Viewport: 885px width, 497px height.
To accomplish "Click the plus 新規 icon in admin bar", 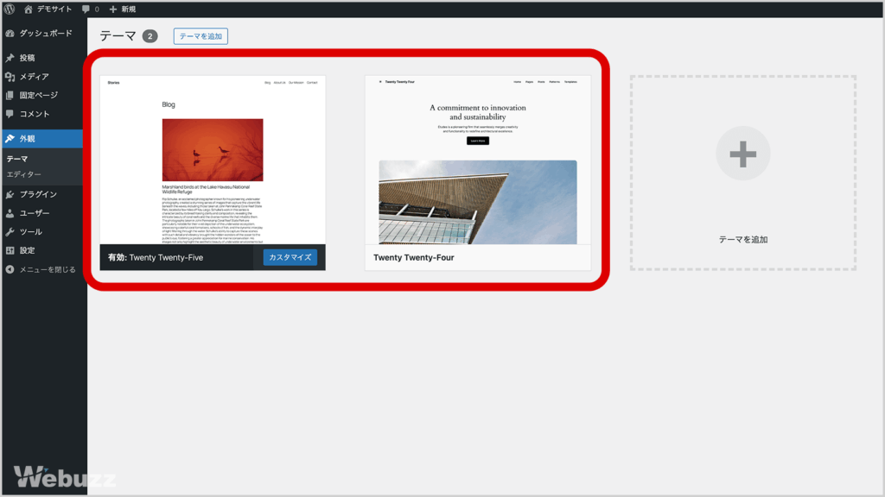I will [113, 9].
